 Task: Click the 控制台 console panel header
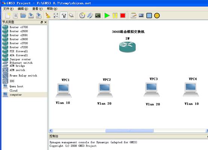[x=128, y=136]
